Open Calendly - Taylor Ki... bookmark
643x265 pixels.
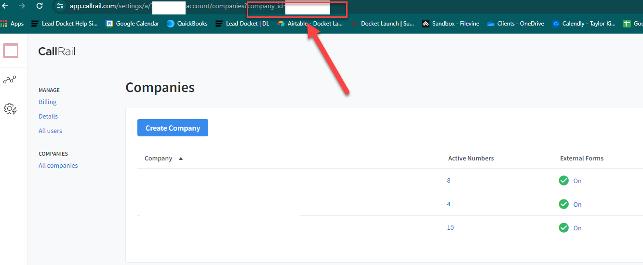(584, 24)
